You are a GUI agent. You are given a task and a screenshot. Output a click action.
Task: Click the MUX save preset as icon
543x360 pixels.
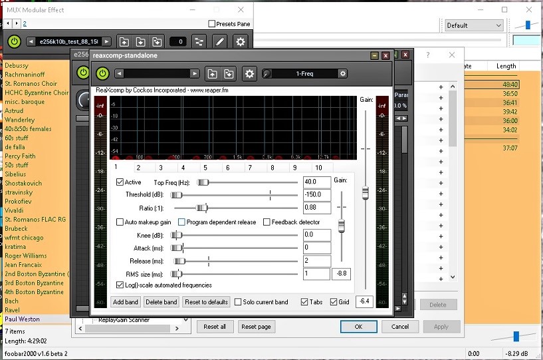(x=157, y=42)
